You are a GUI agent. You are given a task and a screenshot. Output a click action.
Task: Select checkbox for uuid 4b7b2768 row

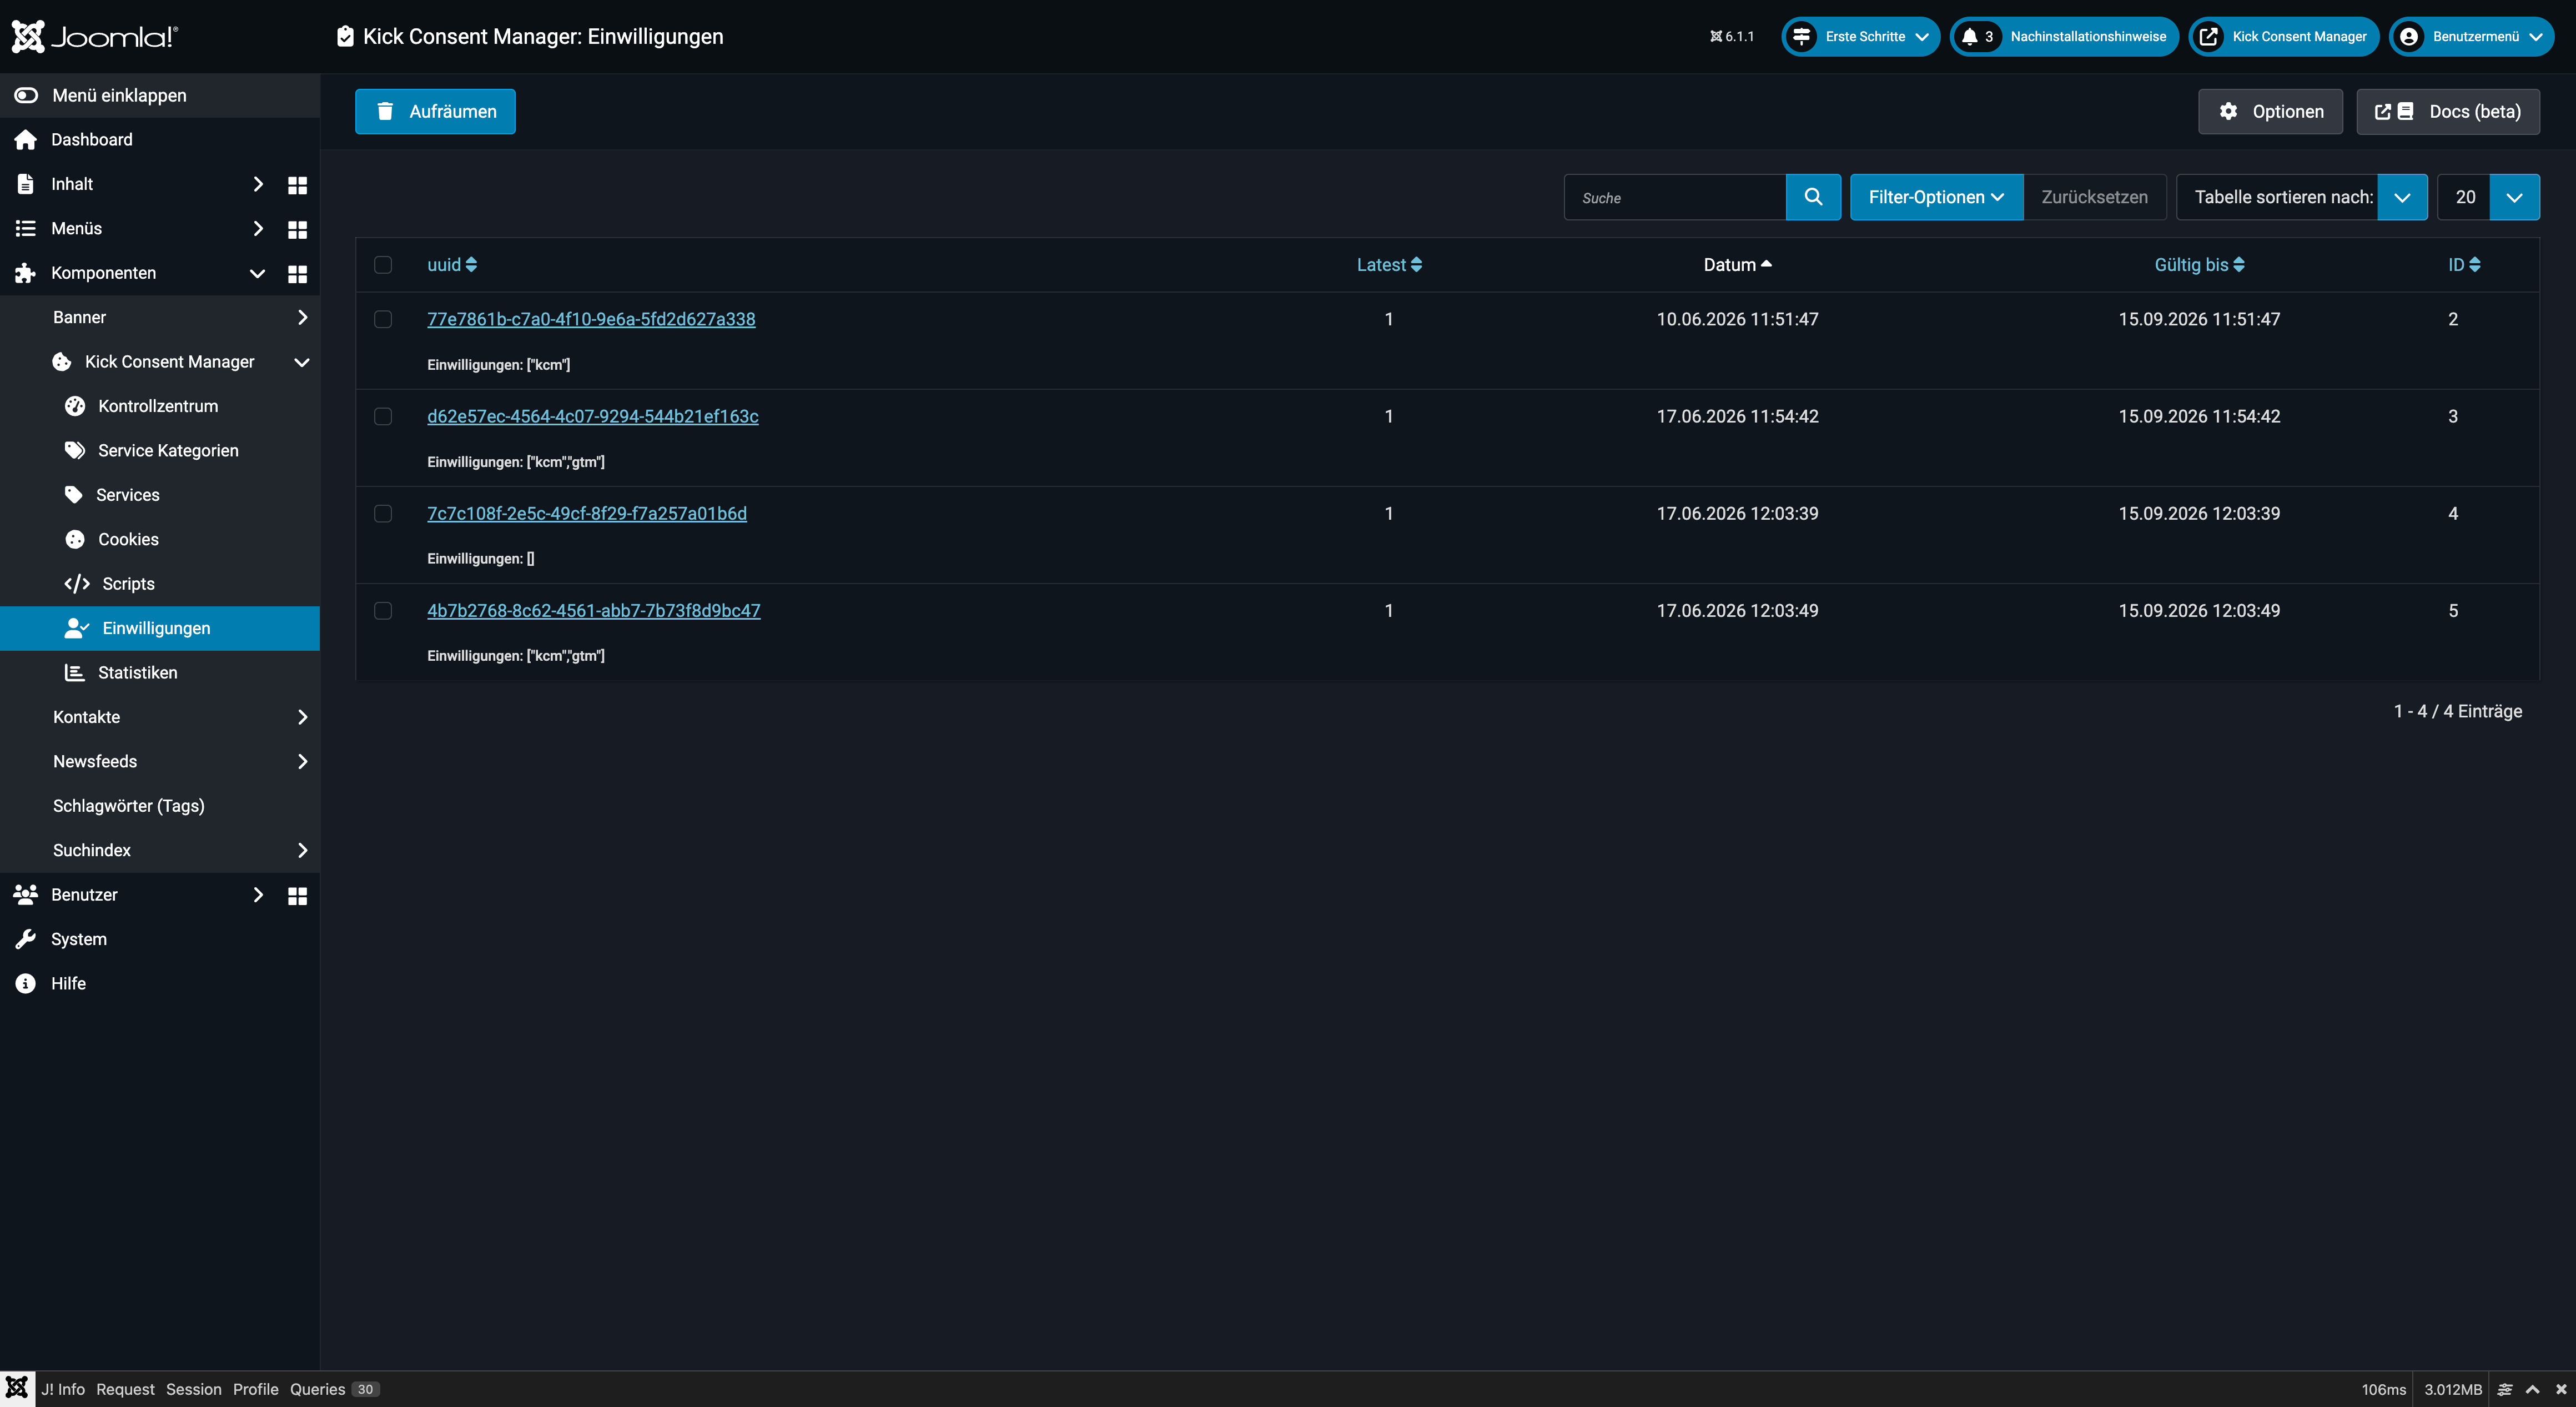pyautogui.click(x=383, y=610)
